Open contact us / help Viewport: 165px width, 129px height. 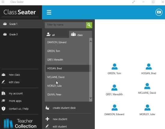(19, 109)
